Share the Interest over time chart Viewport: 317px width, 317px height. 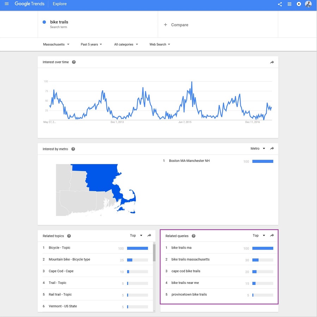point(272,62)
